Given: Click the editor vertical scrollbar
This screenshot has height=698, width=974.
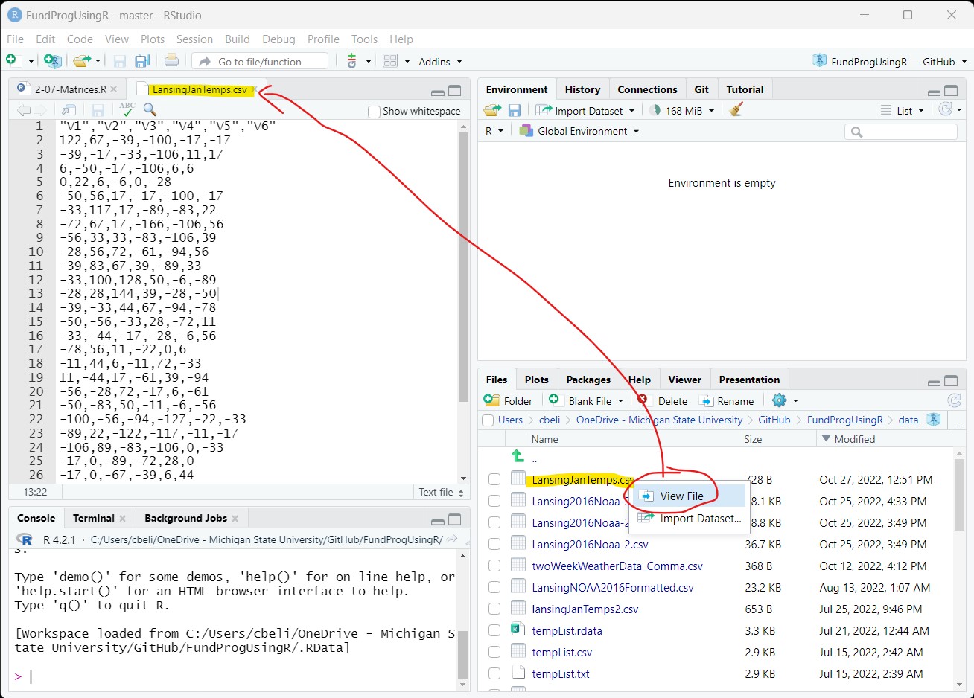Looking at the screenshot, I should click(463, 268).
